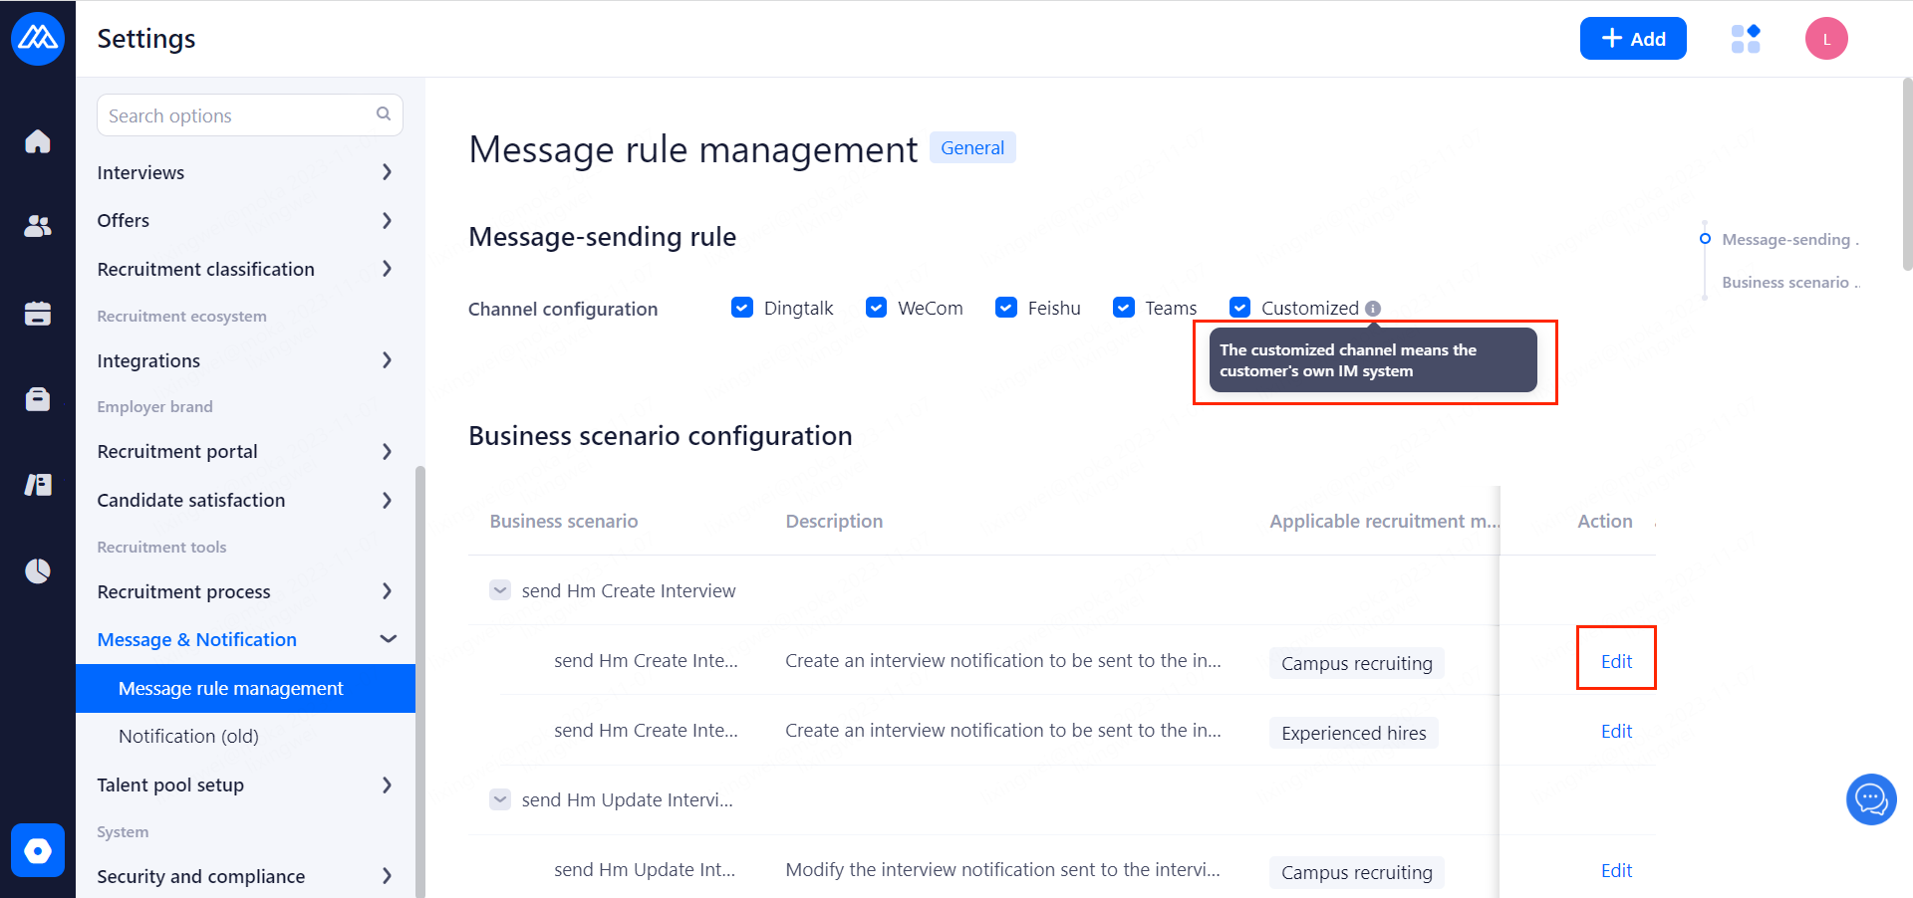Select Notification (old) menu item
The image size is (1913, 898).
pos(188,736)
